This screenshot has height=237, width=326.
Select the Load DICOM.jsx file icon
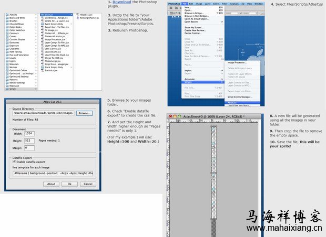[43, 52]
